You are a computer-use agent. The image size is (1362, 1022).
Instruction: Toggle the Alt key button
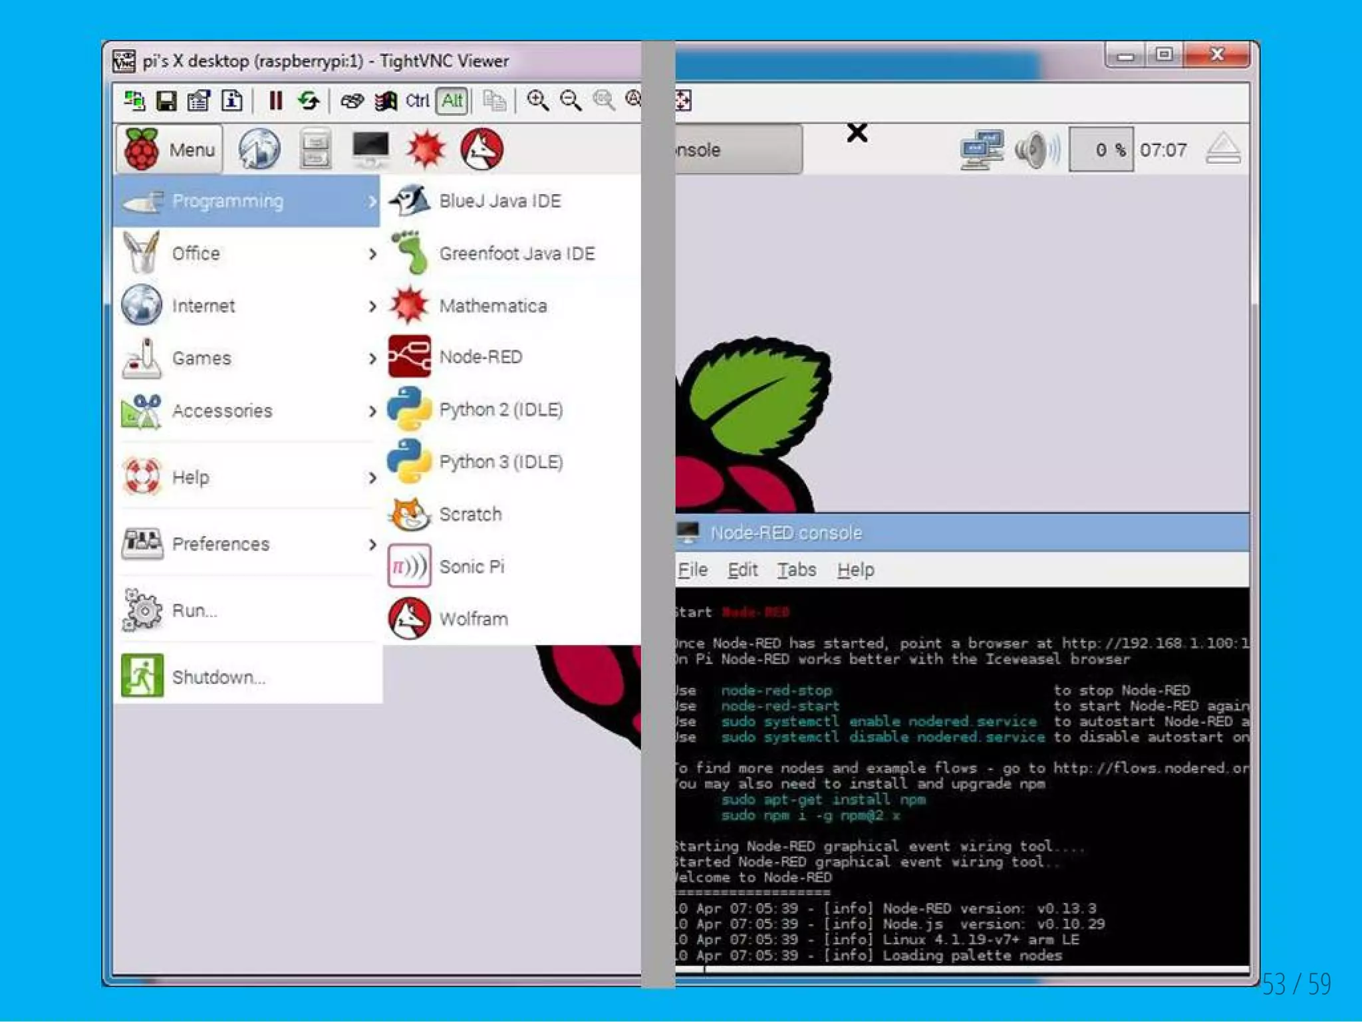(452, 101)
